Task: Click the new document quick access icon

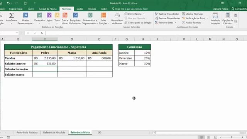Action: (x=25, y=3)
